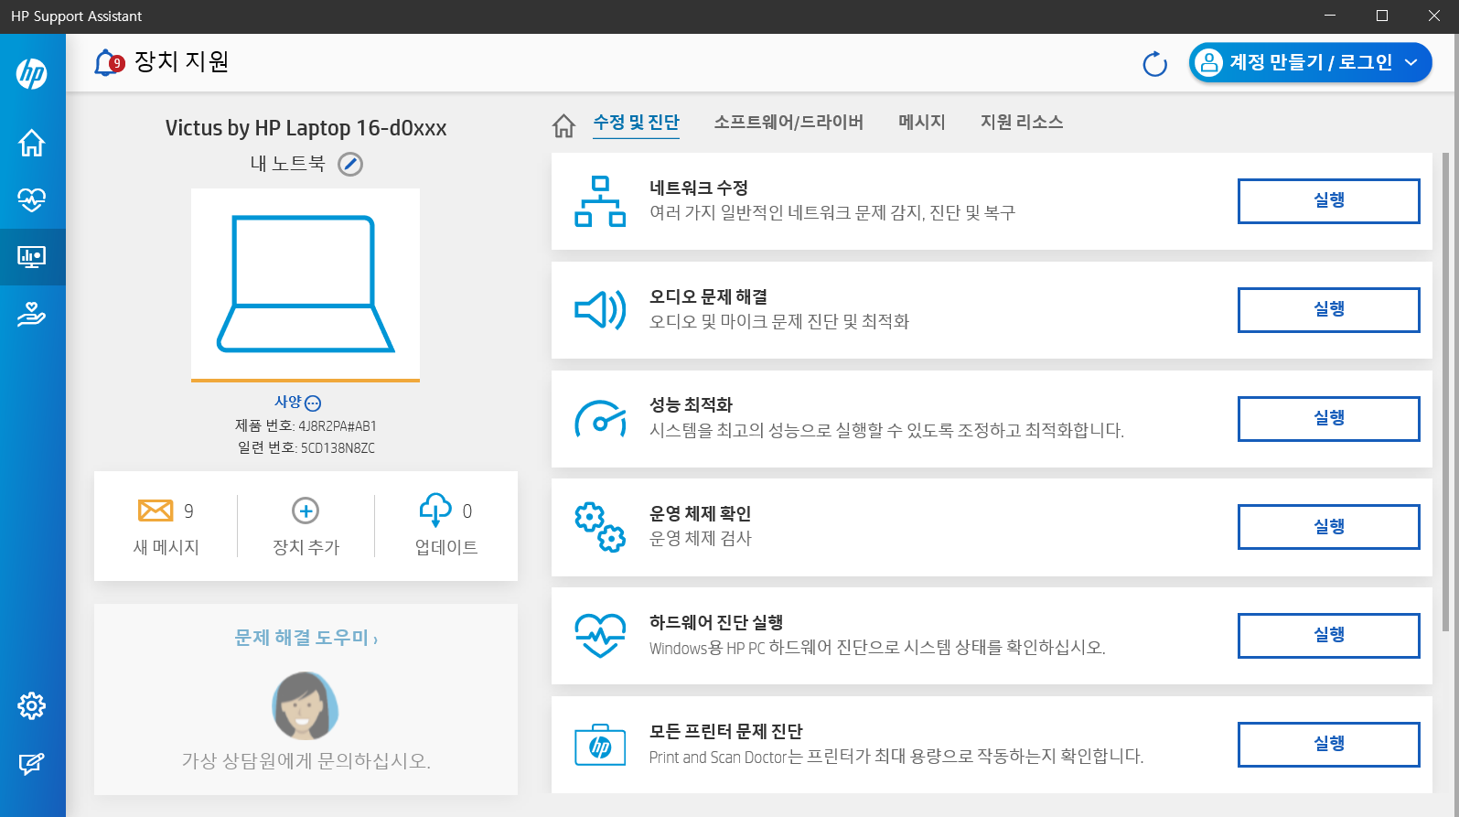Screen dimensions: 1459x817
Task: Open the 지원 리소스 tab
Action: click(1022, 122)
